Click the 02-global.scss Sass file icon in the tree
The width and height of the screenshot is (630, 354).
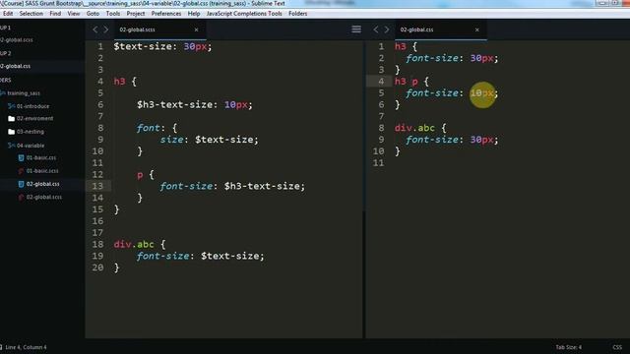(21, 197)
